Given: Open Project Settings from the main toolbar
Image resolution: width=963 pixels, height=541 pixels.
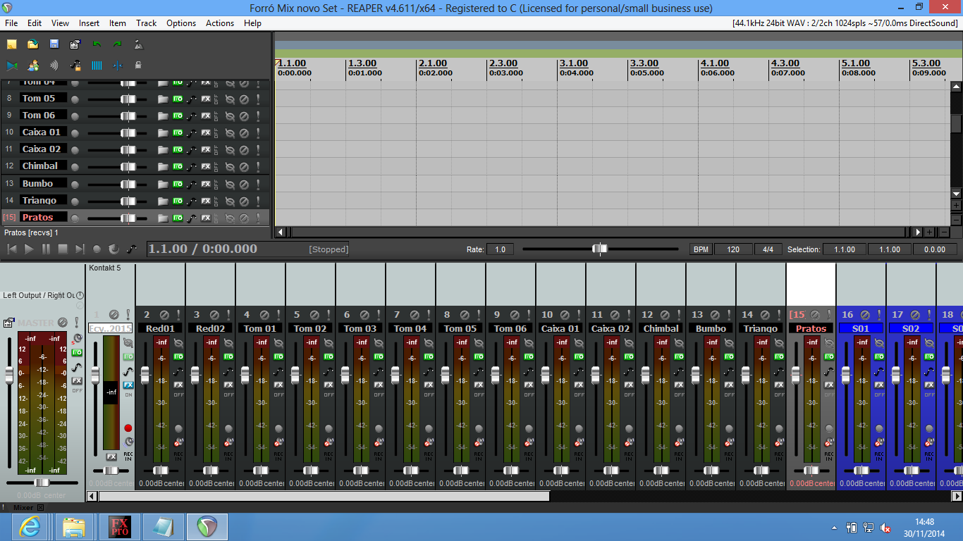Looking at the screenshot, I should coord(75,44).
